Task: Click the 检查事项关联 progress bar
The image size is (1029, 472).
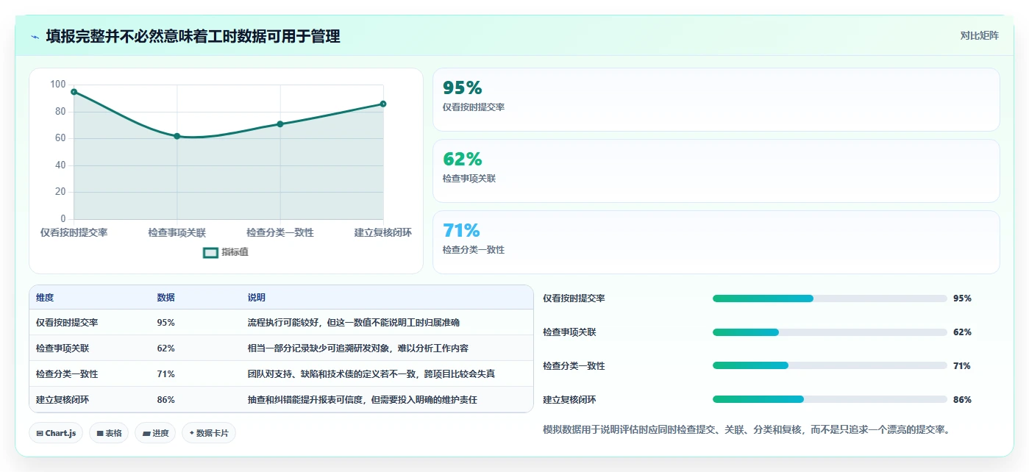Action: pyautogui.click(x=830, y=332)
